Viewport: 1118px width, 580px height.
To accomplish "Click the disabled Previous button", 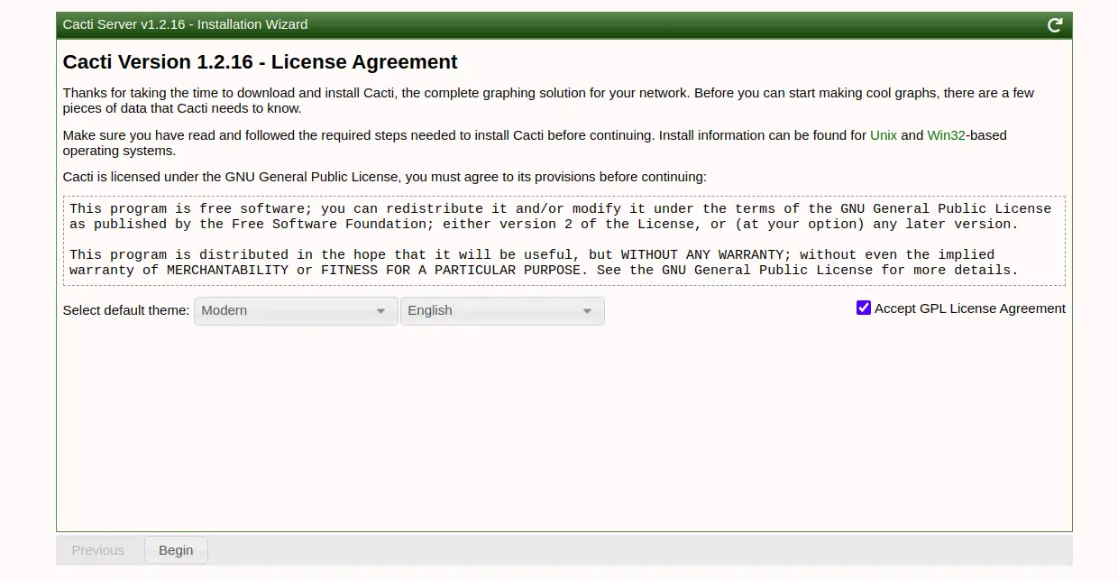I will pos(98,550).
